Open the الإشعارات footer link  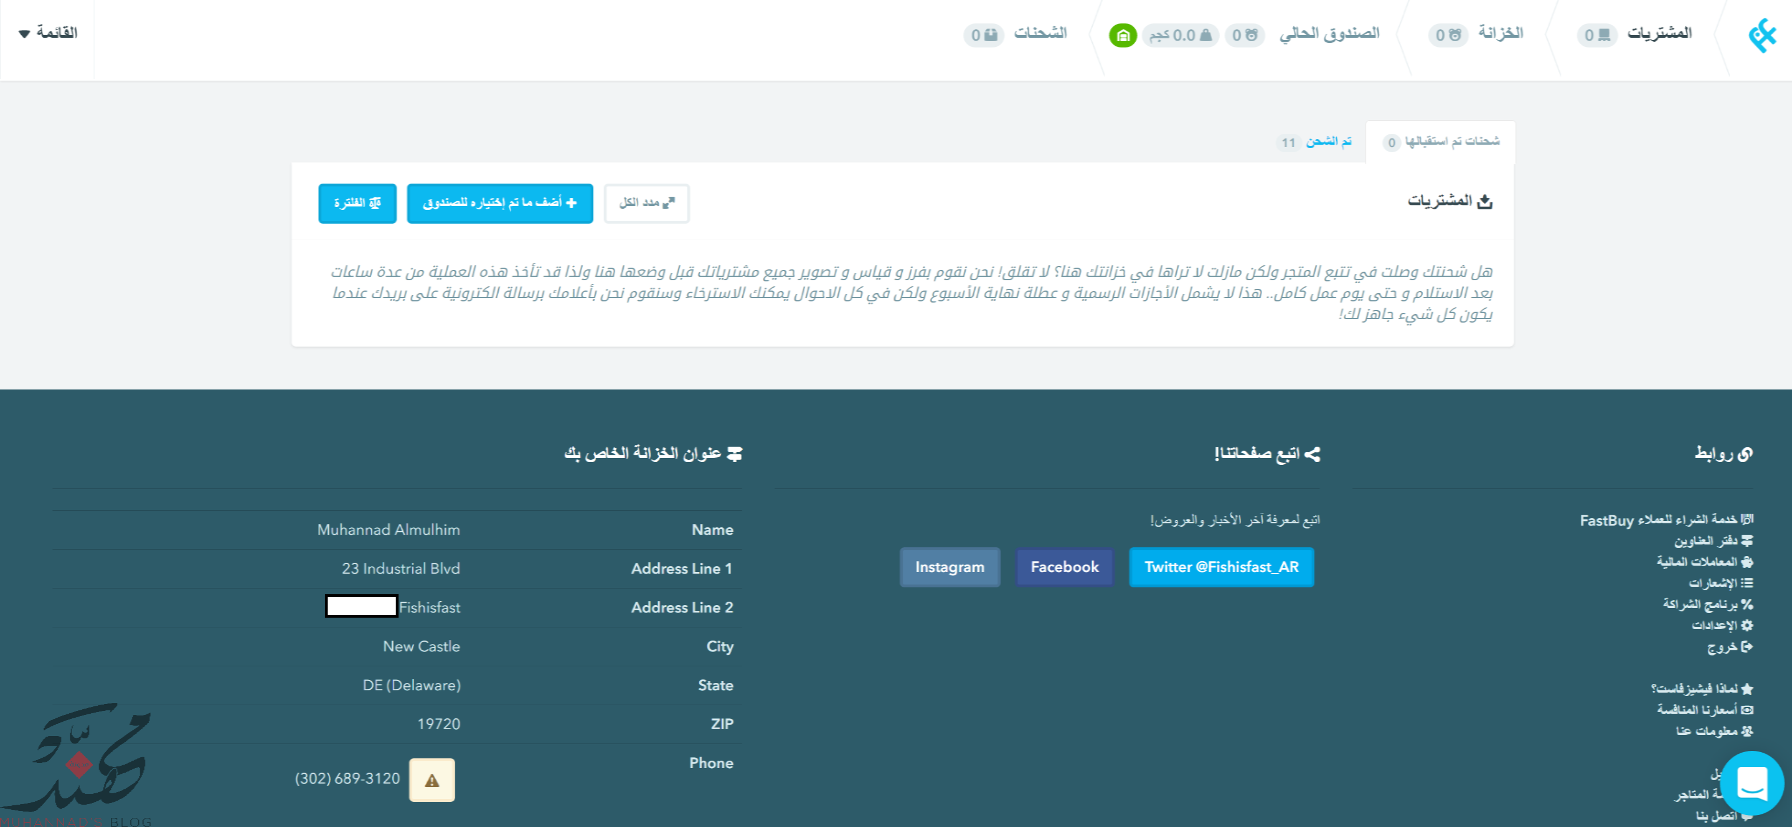tap(1721, 583)
